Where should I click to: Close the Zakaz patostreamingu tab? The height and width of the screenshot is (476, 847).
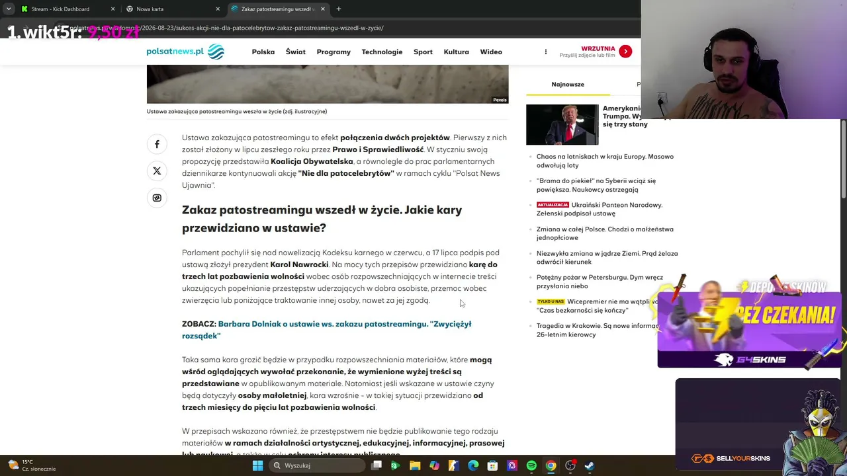(x=323, y=9)
